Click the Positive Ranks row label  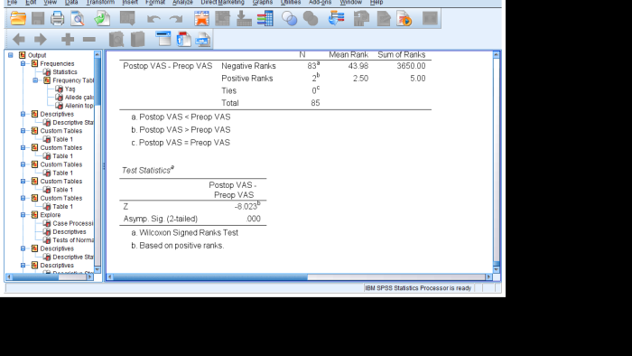tap(246, 79)
